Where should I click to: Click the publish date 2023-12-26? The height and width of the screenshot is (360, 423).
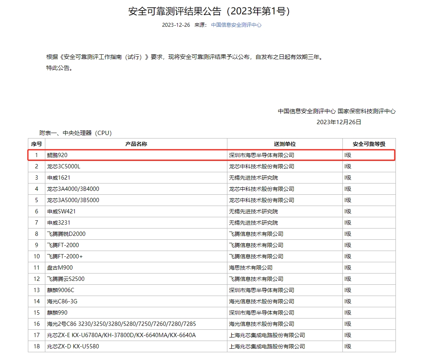pyautogui.click(x=176, y=25)
